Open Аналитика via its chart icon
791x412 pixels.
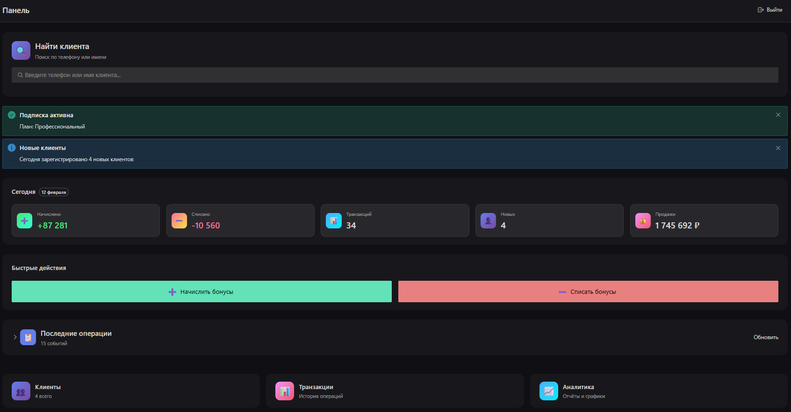pyautogui.click(x=548, y=391)
